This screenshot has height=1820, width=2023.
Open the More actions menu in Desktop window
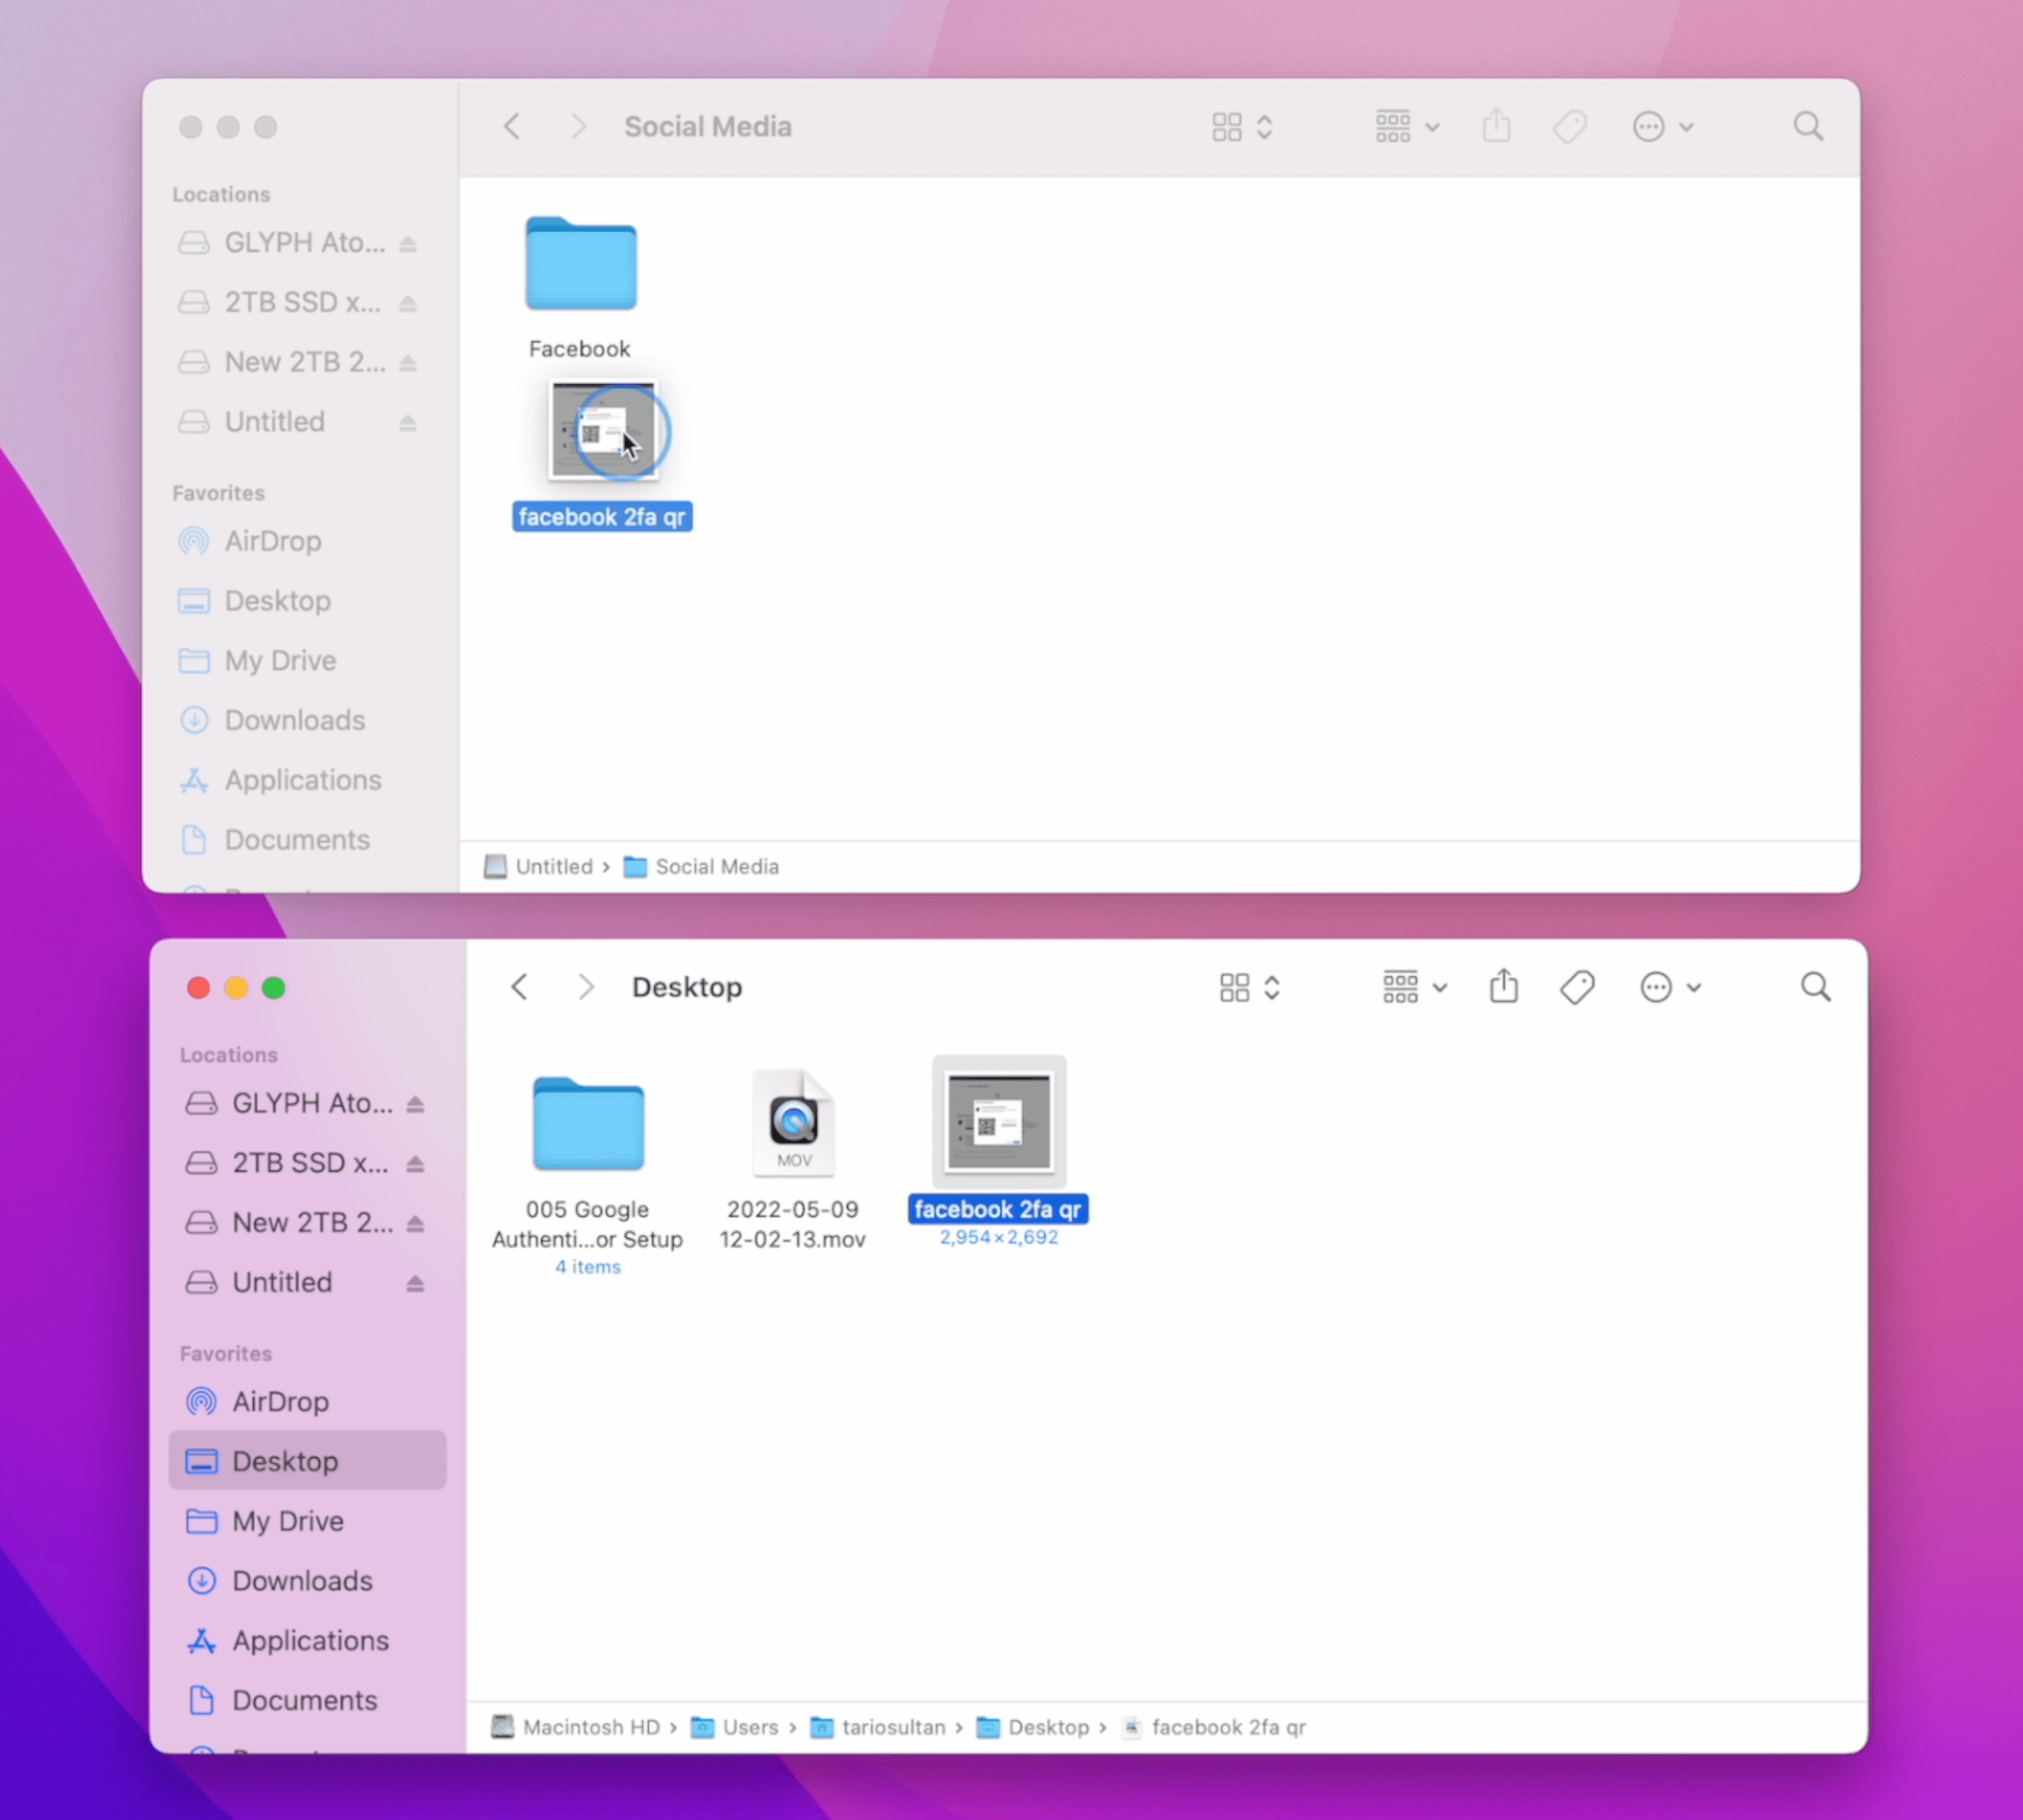1670,987
